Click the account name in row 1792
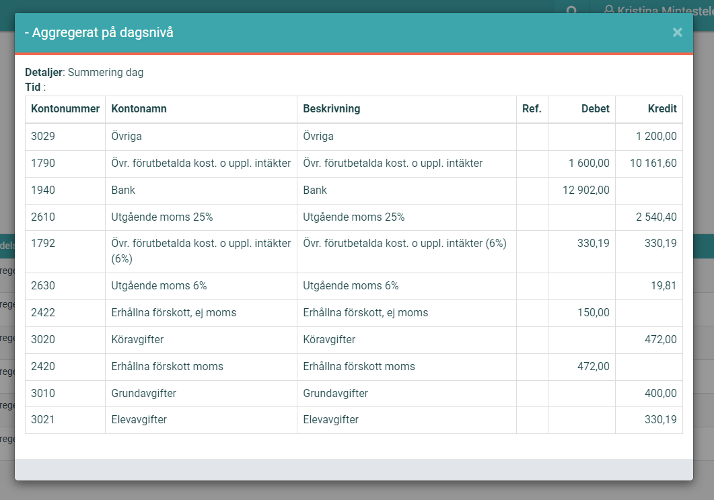Viewport: 714px width, 500px height. [201, 251]
